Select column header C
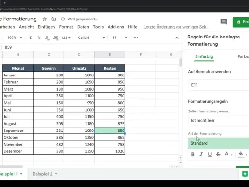Screen dimensions: 249x187 [49, 55]
